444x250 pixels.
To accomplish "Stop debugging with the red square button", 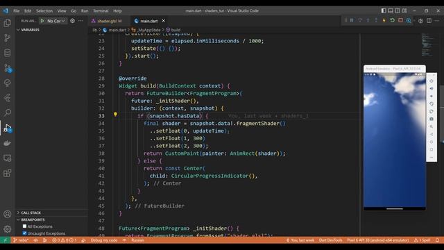I will pos(400,20).
